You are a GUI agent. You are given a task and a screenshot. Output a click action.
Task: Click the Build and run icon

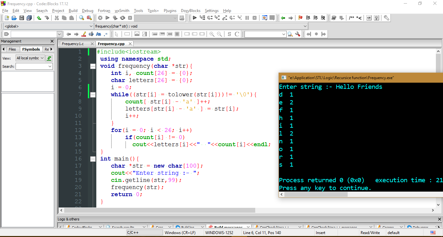(115, 18)
